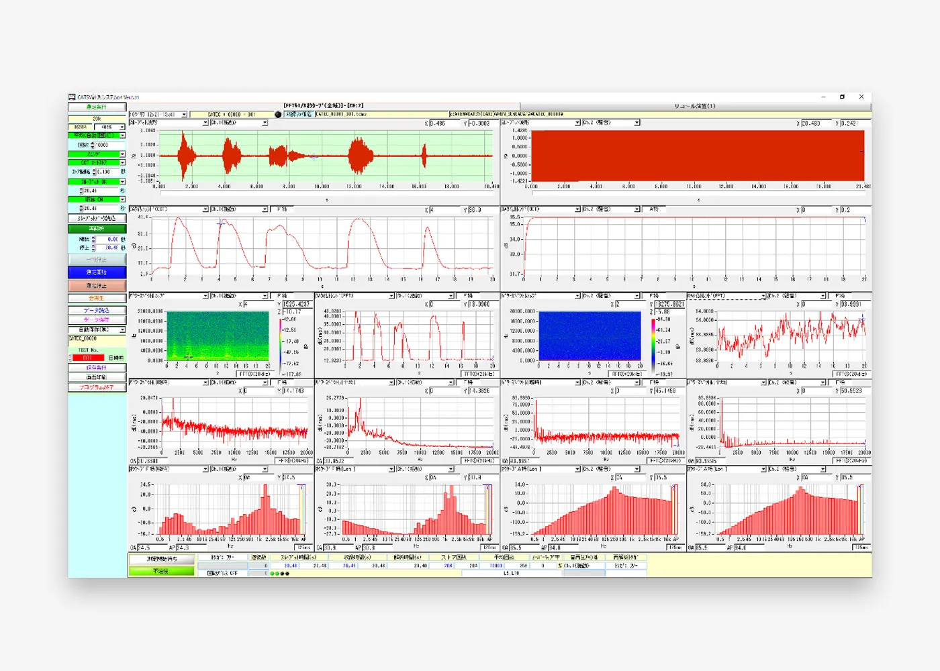Click the データ読込 data load button

coord(97,311)
